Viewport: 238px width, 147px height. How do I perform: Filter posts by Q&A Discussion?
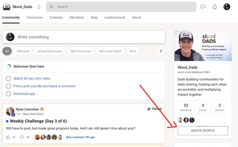(x=80, y=51)
